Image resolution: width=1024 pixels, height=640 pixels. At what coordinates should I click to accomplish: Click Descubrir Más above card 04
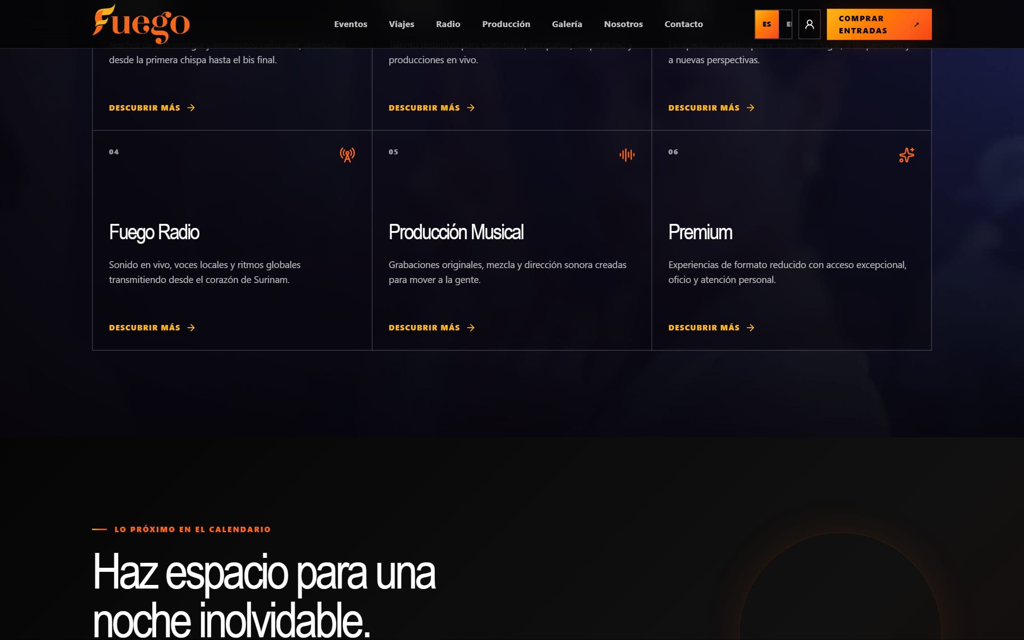click(152, 108)
